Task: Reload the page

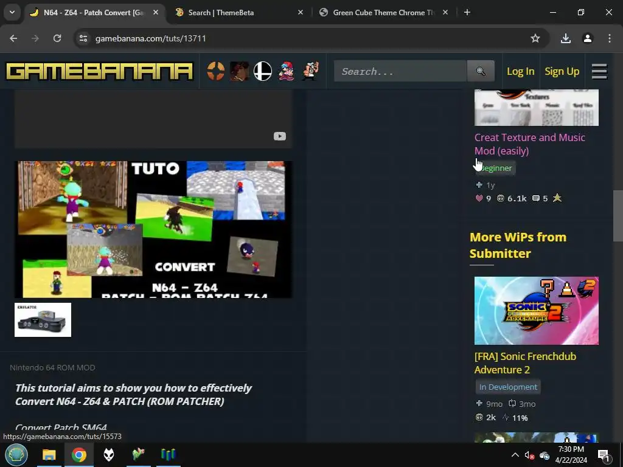Action: pyautogui.click(x=57, y=38)
